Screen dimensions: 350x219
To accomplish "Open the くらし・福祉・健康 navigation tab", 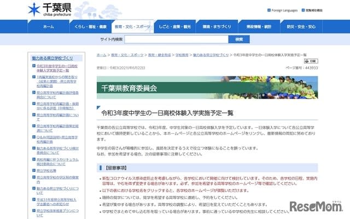I will (x=90, y=27).
